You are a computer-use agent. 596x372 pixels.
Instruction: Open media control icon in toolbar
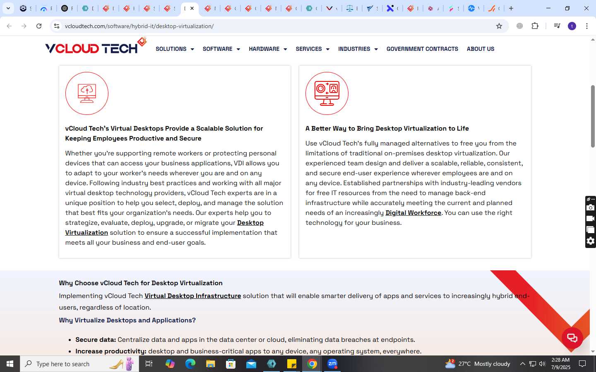(557, 26)
